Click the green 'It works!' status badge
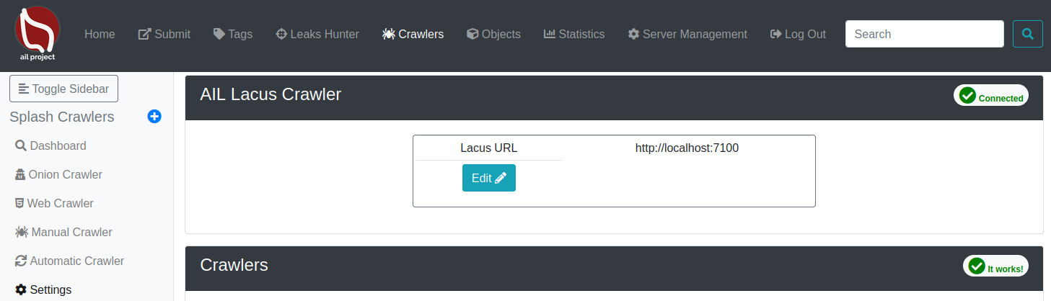1051x301 pixels. (x=995, y=266)
